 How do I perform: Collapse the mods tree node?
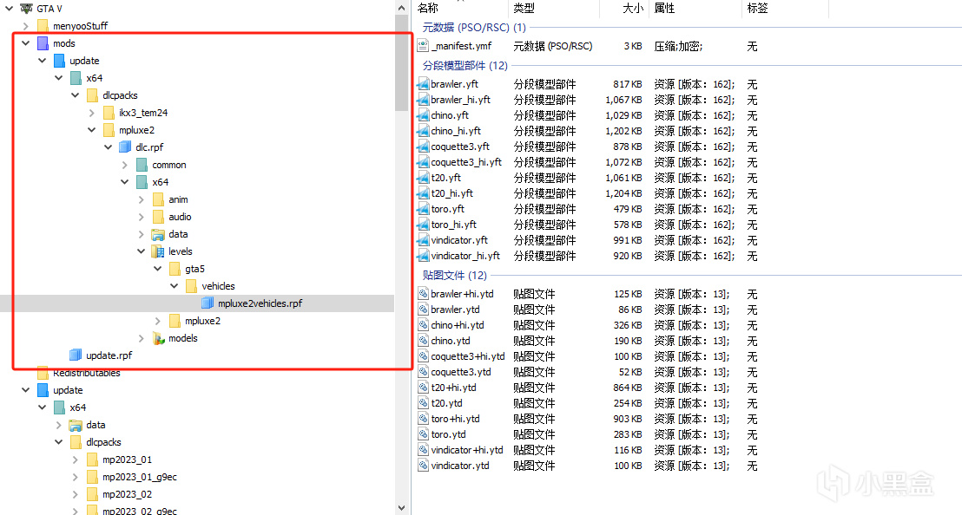tap(26, 43)
